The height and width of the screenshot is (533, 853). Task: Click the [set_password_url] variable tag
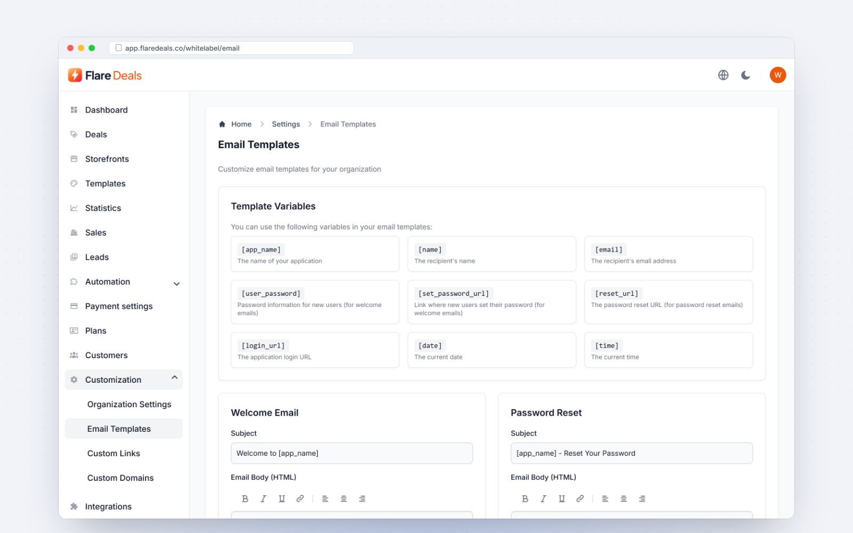pos(454,293)
